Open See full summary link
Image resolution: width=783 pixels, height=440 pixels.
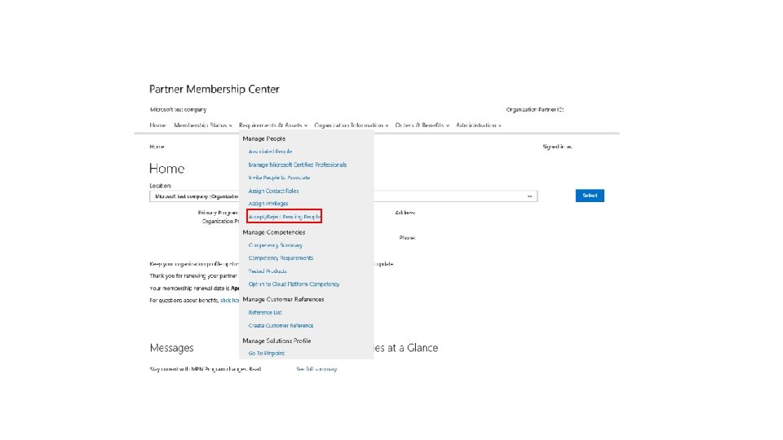(316, 369)
